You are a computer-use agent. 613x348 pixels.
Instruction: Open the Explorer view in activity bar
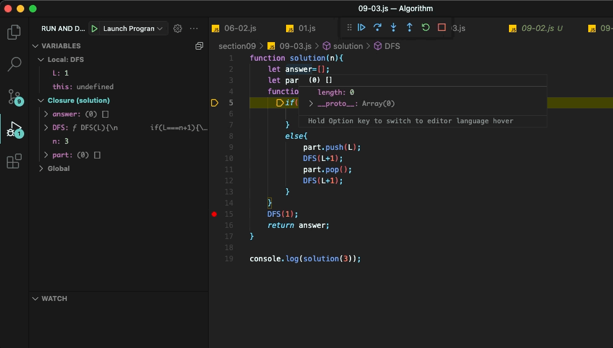(x=14, y=32)
